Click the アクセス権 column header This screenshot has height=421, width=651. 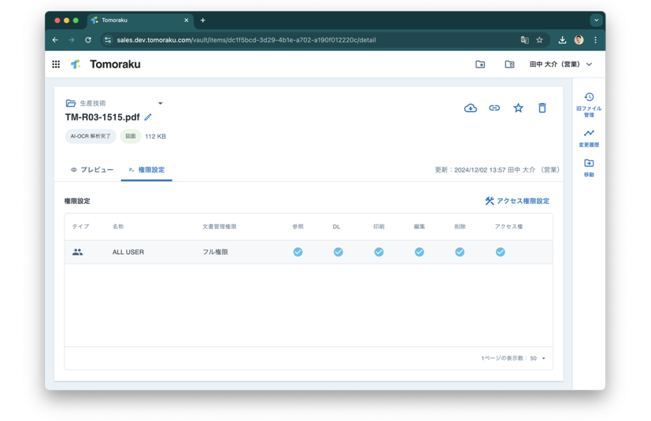tap(509, 226)
